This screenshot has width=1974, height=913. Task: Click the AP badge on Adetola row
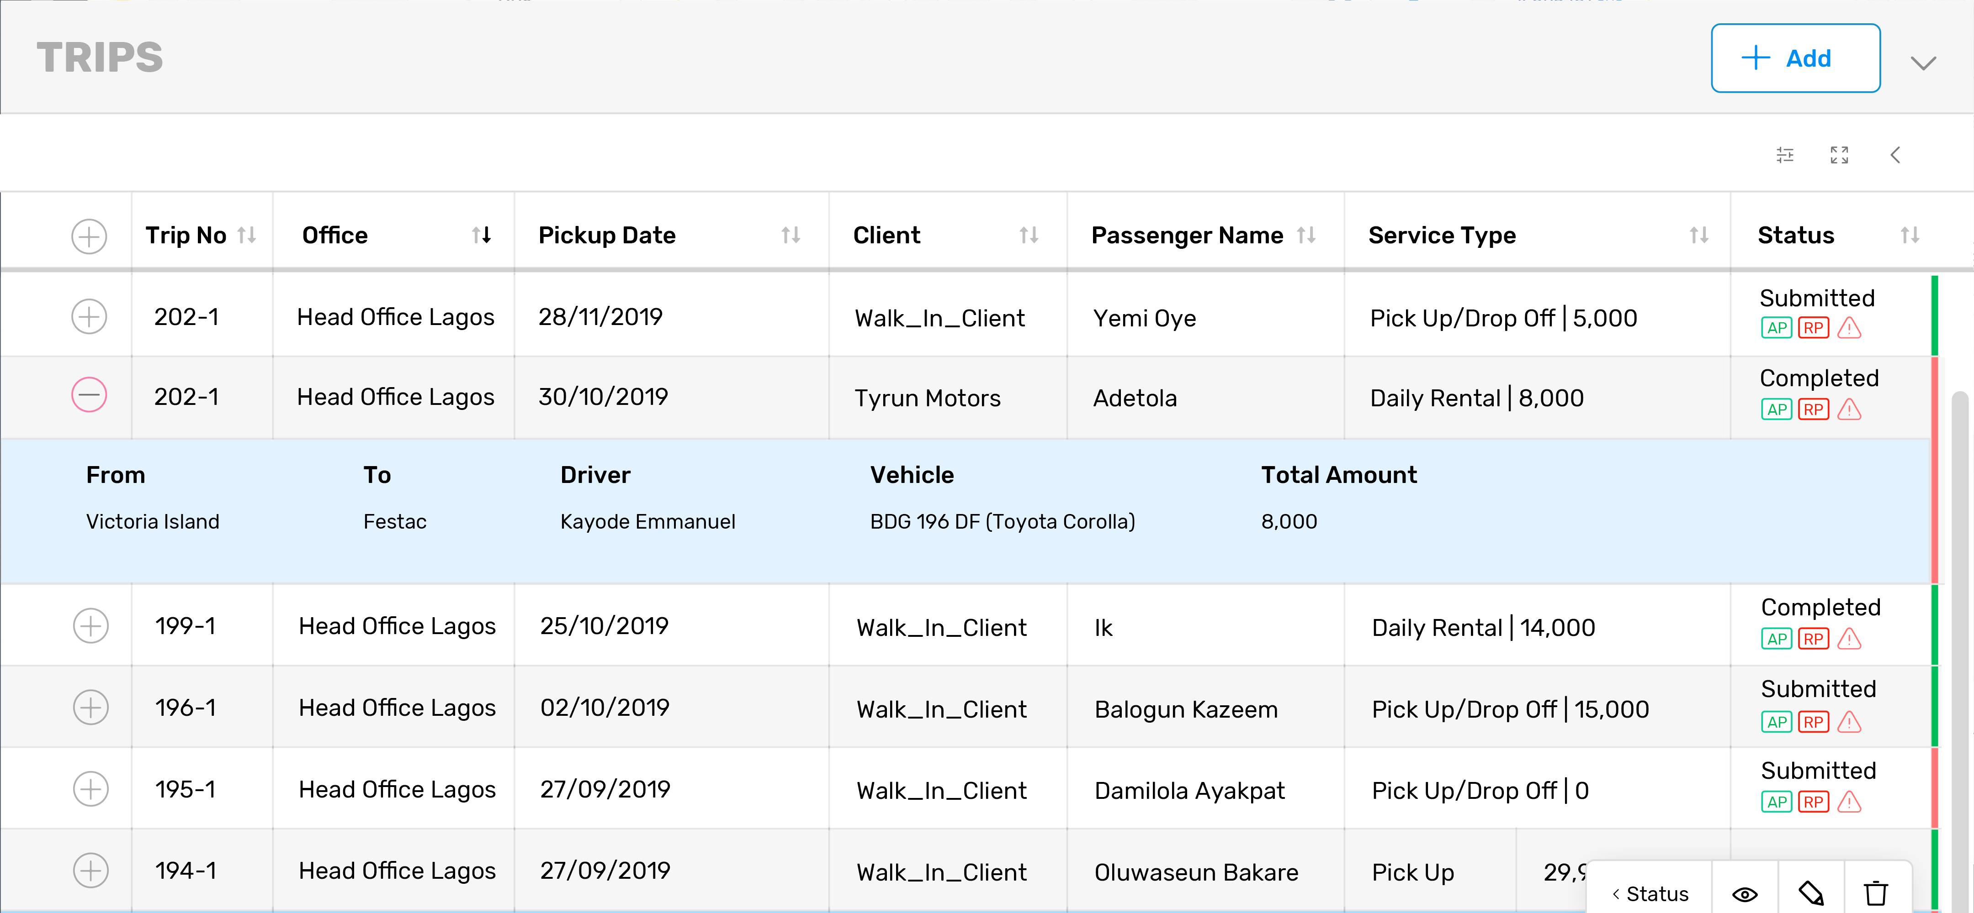(1776, 409)
